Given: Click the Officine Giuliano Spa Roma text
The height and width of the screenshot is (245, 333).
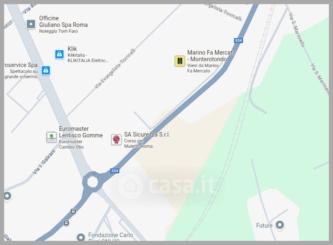Looking at the screenshot, I should 63,22.
